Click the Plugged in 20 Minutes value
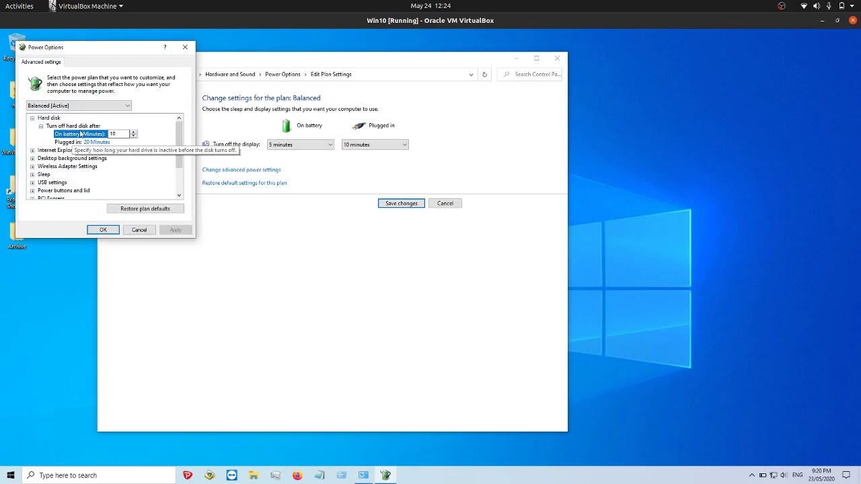 97,143
